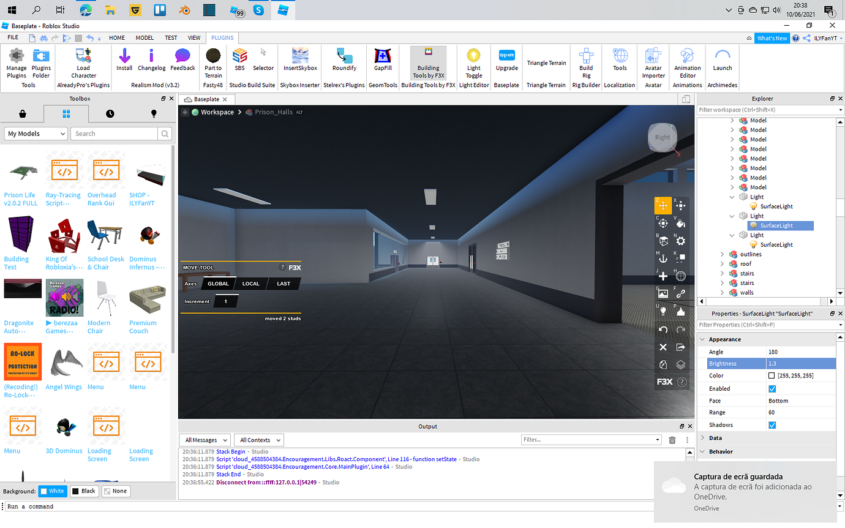Collapse the Appearance section in Properties

(x=702, y=339)
